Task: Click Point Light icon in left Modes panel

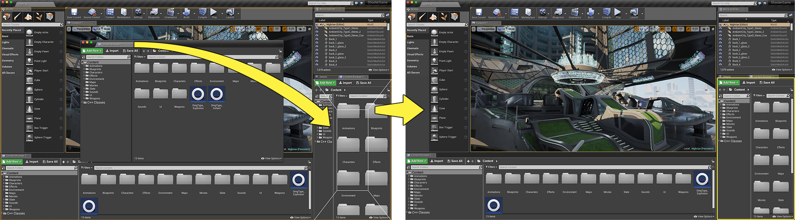Action: click(x=29, y=61)
